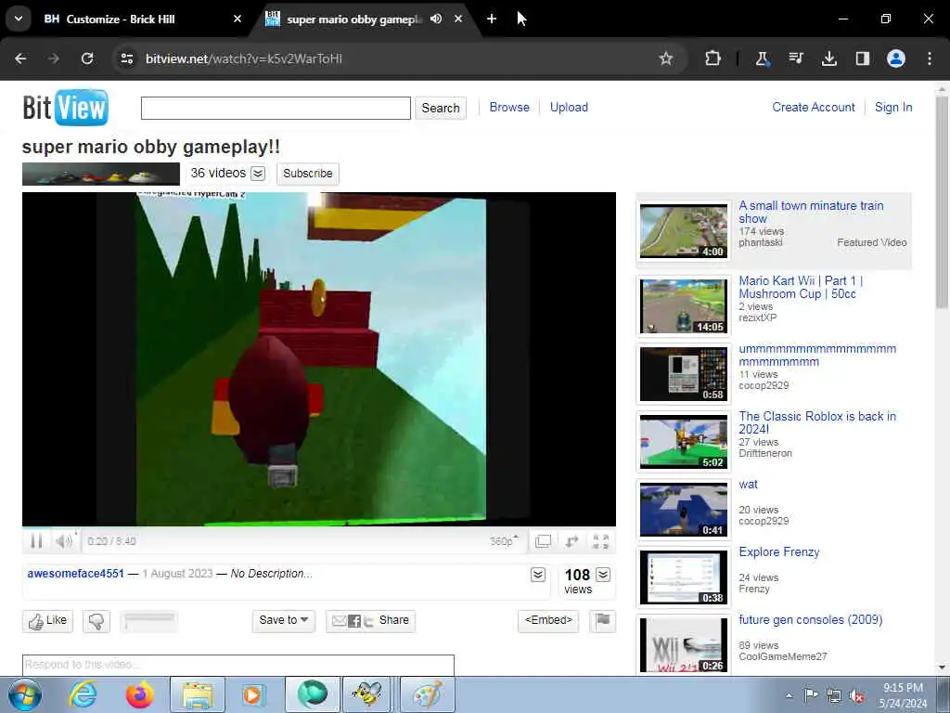950x713 pixels.
Task: Go to BitView home via logo
Action: click(x=66, y=108)
